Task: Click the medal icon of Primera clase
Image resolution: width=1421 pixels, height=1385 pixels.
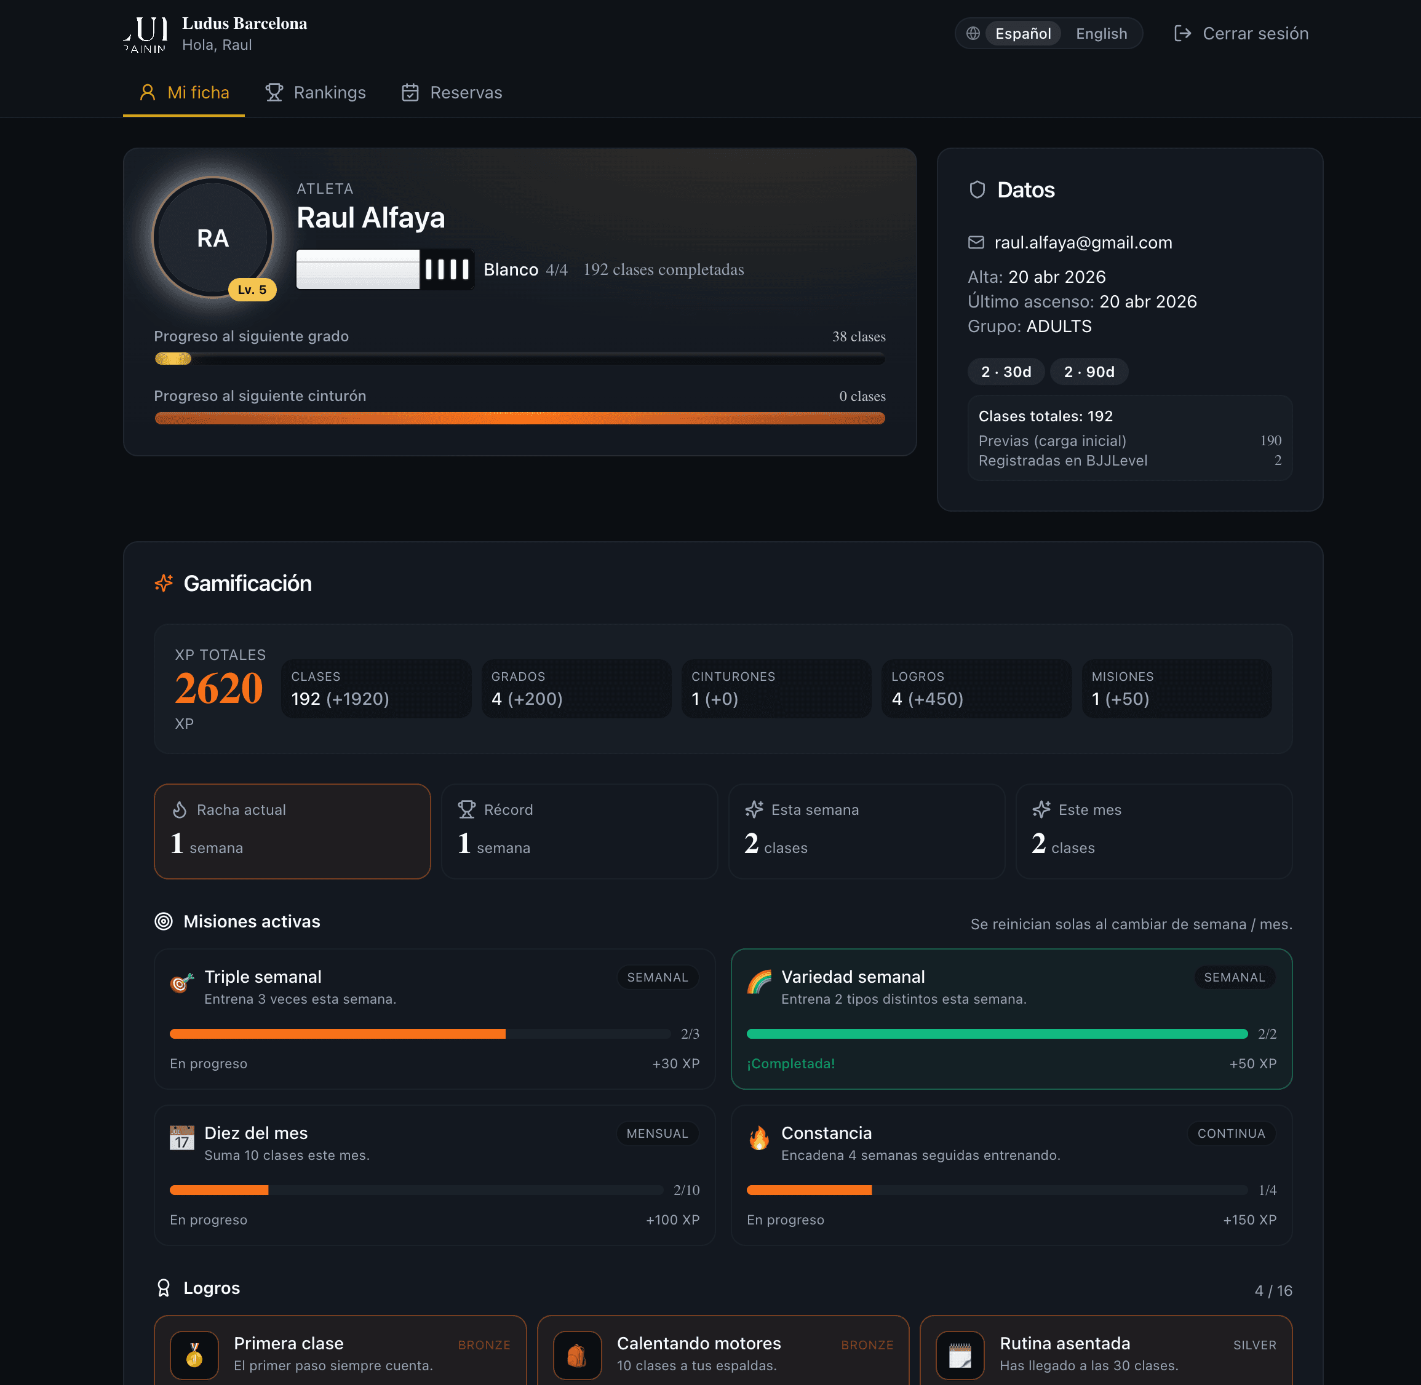Action: 194,1355
